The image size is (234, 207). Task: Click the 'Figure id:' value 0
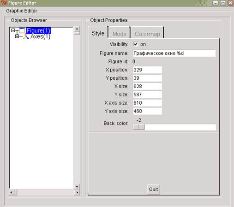[134, 62]
